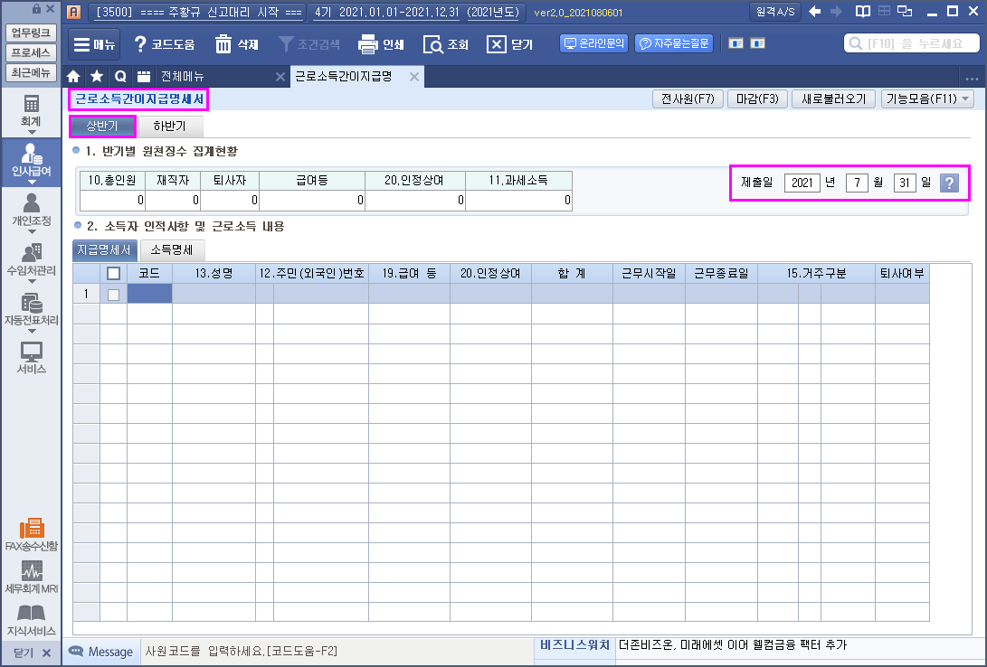Viewport: 987px width, 667px height.
Task: Check the checkbox in row 1
Action: (113, 295)
